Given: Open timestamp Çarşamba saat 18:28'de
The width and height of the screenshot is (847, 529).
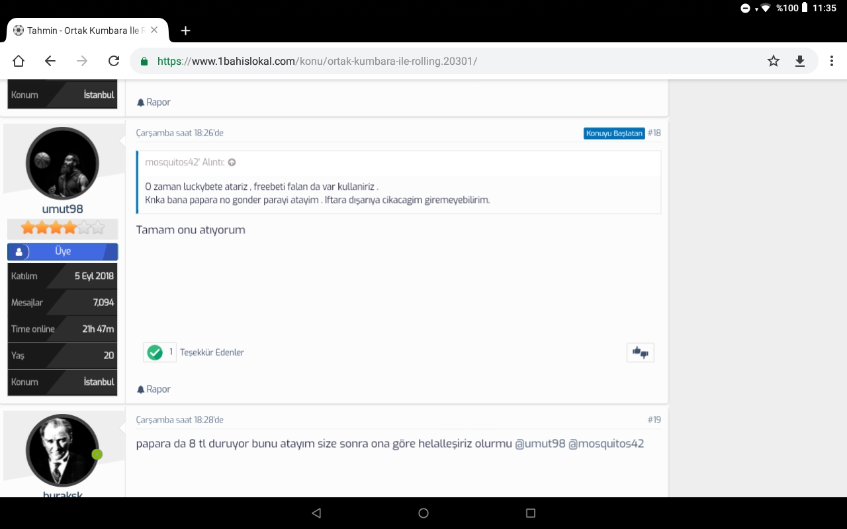Looking at the screenshot, I should (180, 420).
